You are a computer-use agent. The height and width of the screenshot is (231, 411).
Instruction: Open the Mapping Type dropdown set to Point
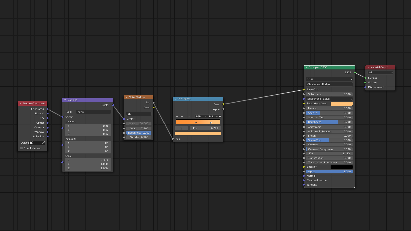point(94,112)
